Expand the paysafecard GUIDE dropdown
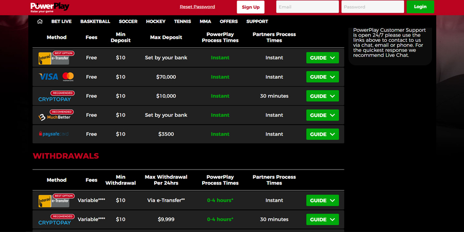This screenshot has height=232, width=464. [x=322, y=134]
